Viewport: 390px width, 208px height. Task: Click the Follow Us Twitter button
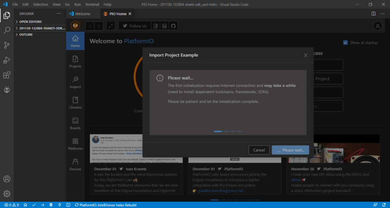click(134, 26)
